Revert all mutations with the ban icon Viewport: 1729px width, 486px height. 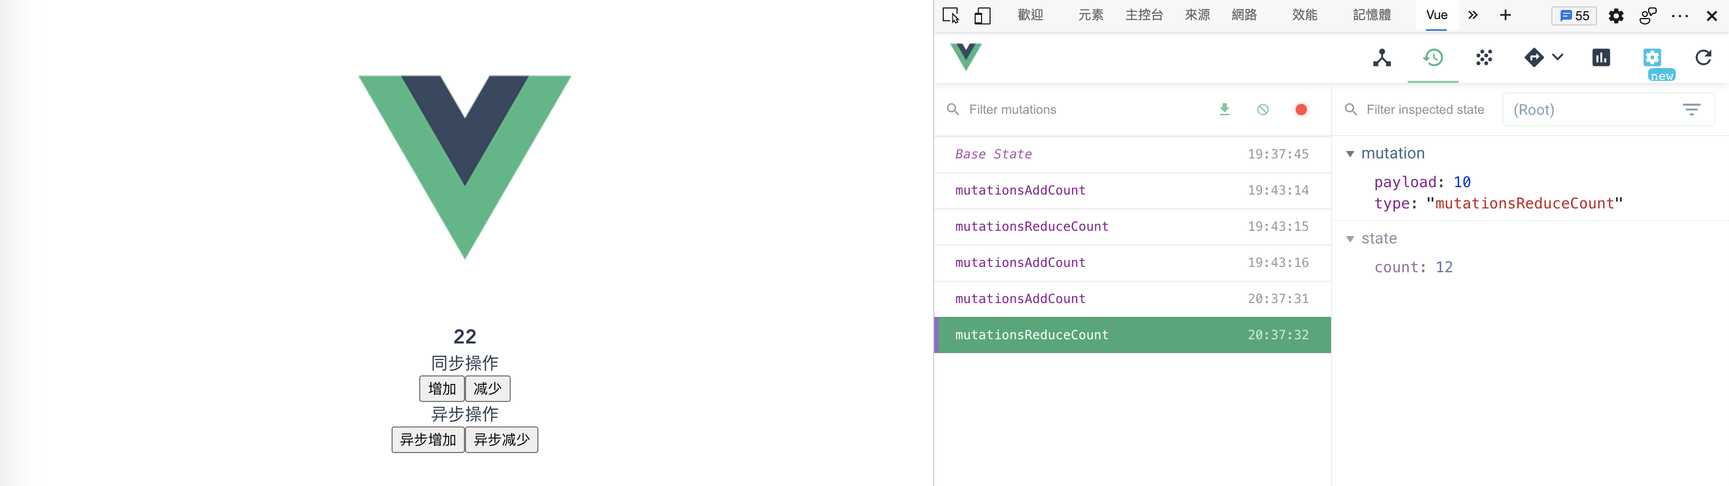(x=1262, y=110)
